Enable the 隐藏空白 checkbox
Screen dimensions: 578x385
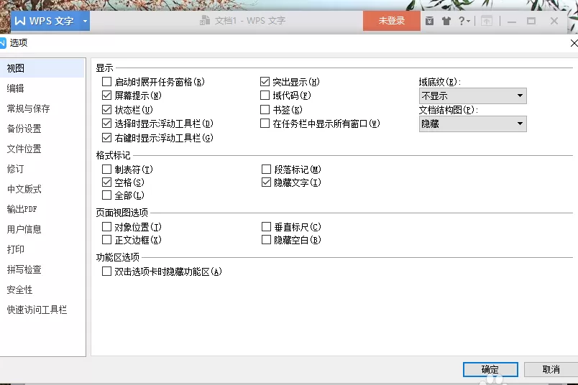click(266, 240)
